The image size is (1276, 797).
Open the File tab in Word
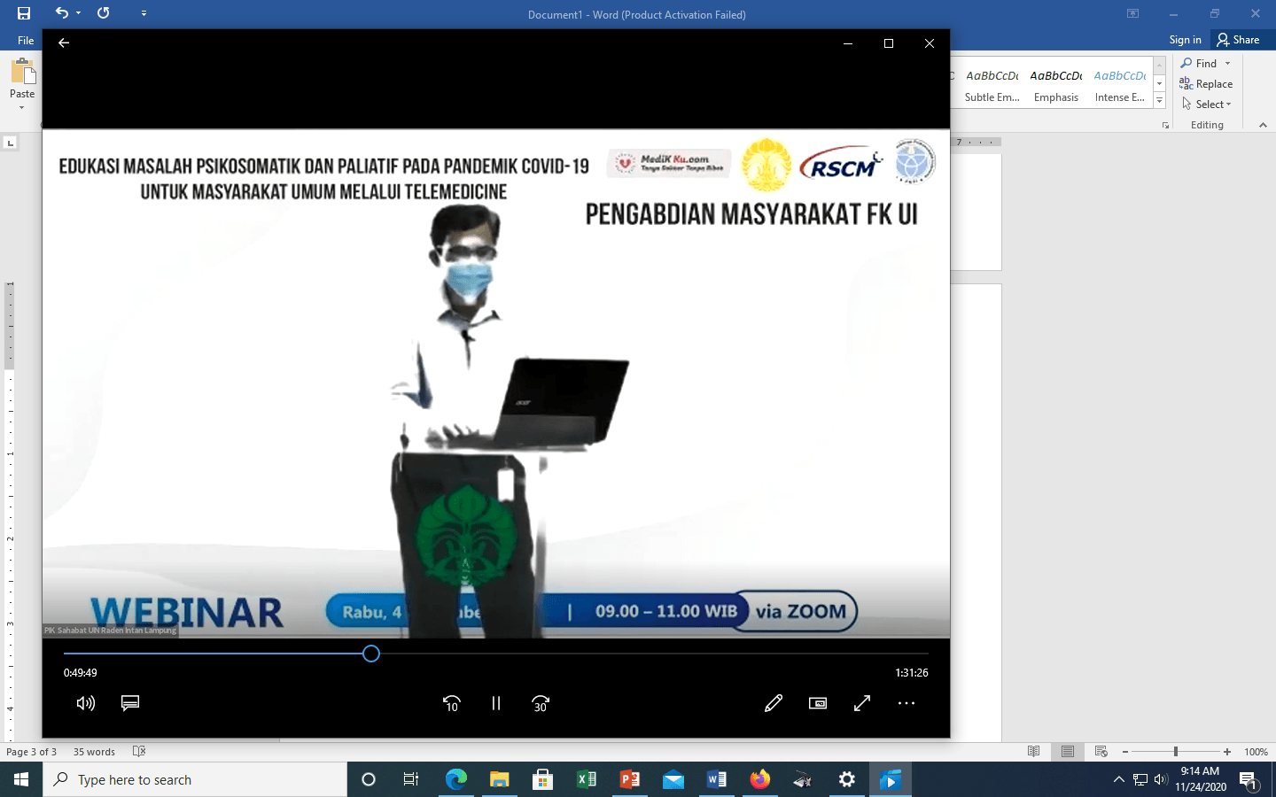25,40
